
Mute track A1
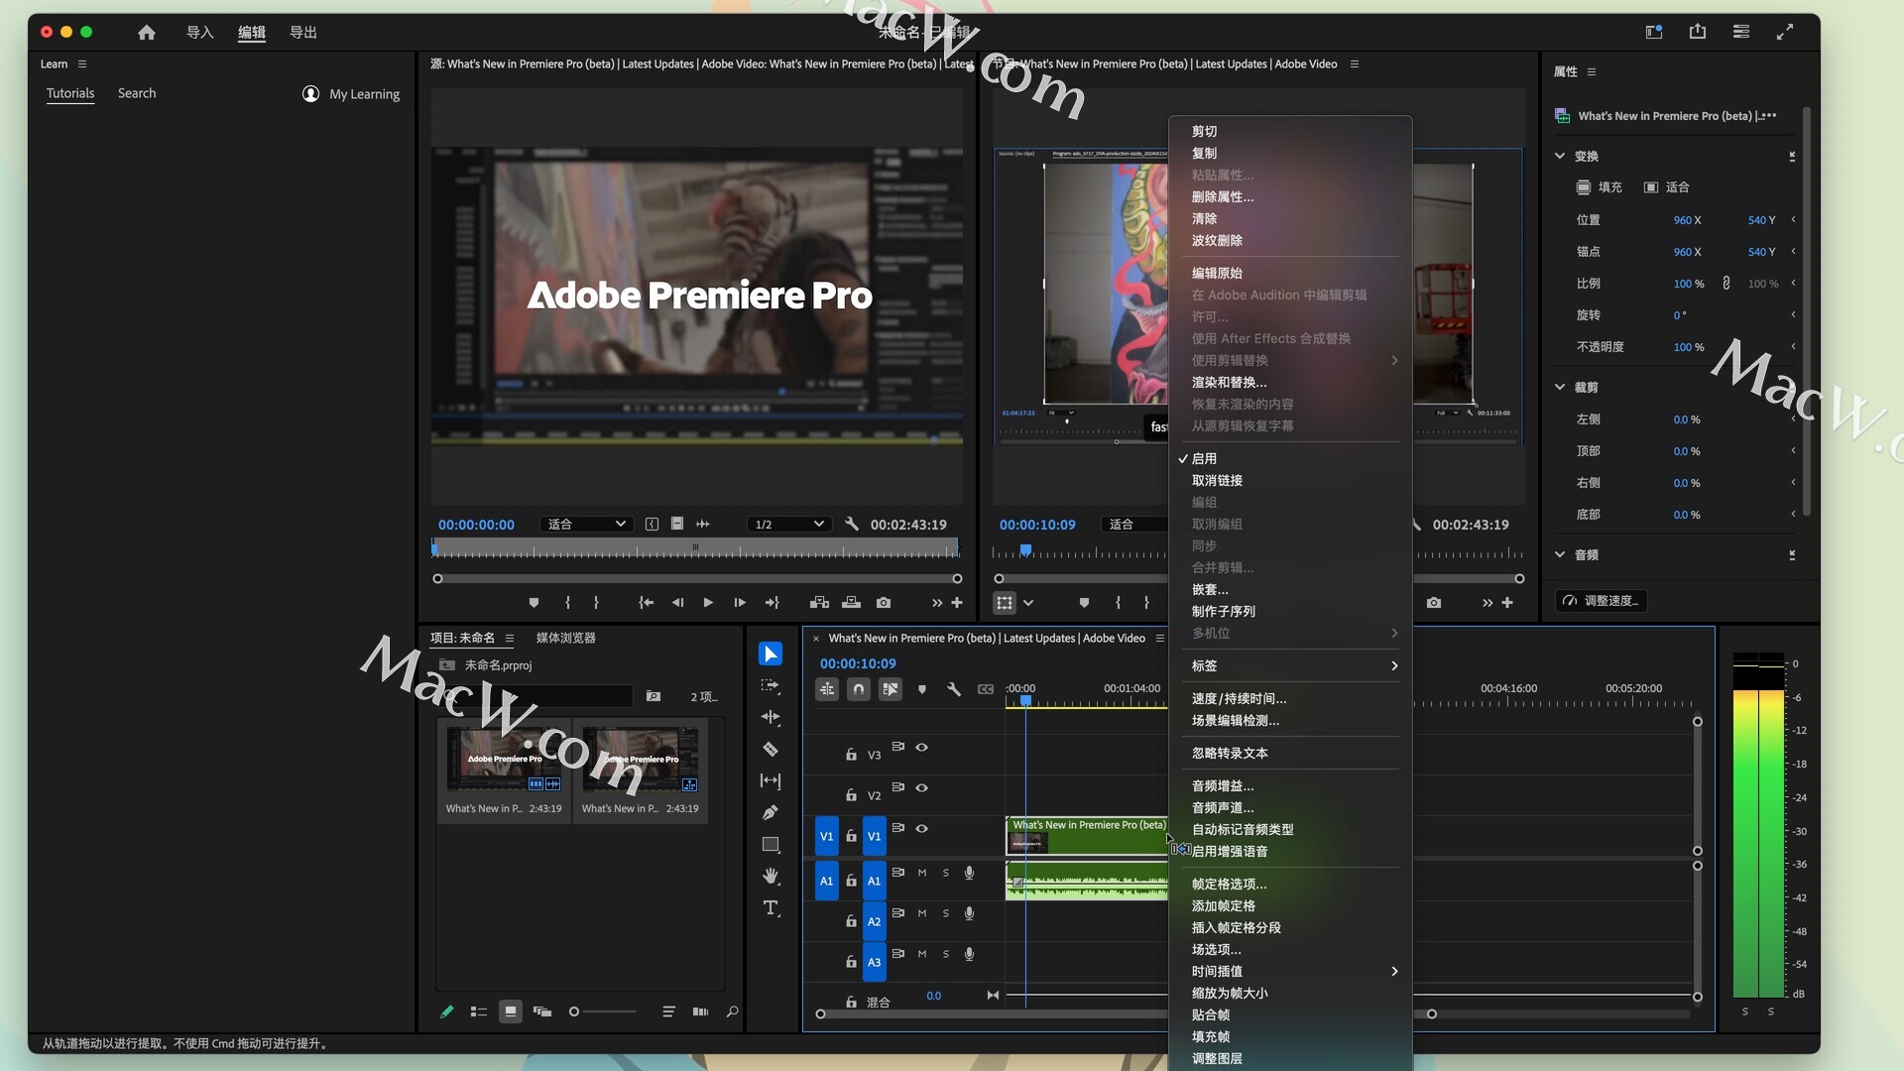pos(922,873)
